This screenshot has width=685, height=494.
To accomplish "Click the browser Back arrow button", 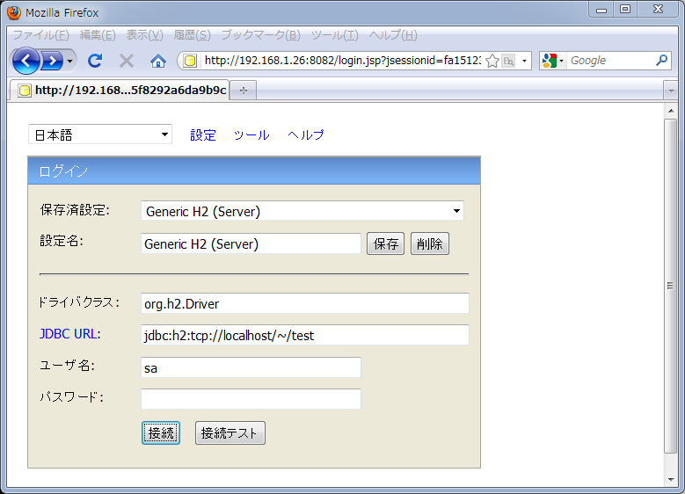I will (26, 61).
